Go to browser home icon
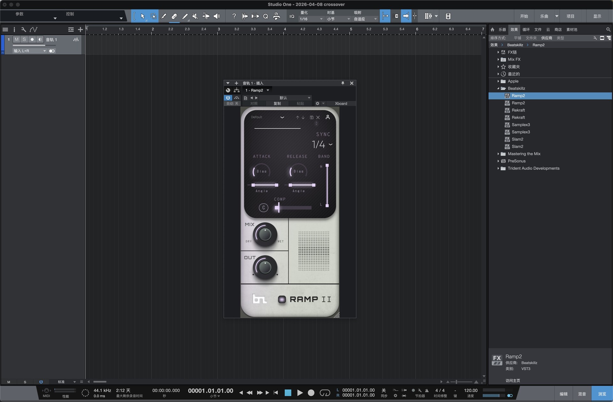 [492, 30]
